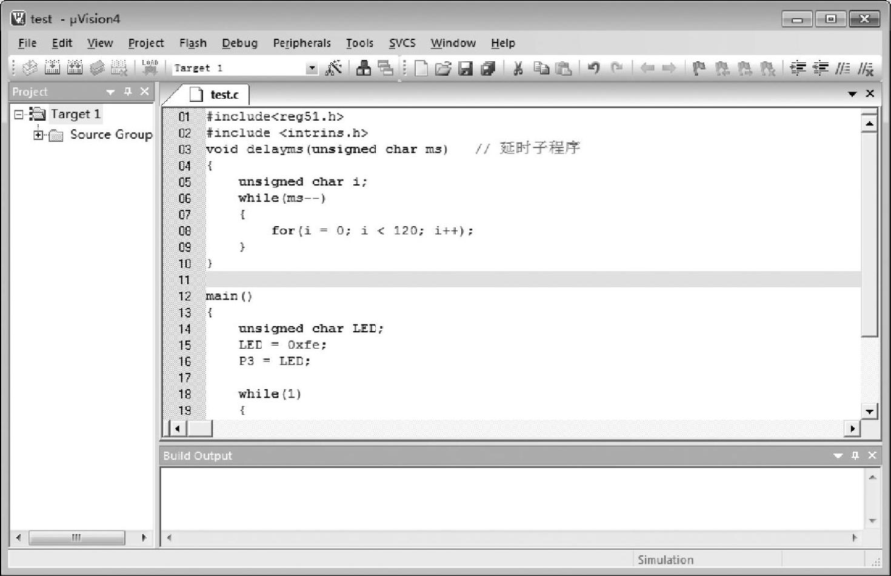
Task: Click the Paste toolbar icon
Action: (564, 68)
